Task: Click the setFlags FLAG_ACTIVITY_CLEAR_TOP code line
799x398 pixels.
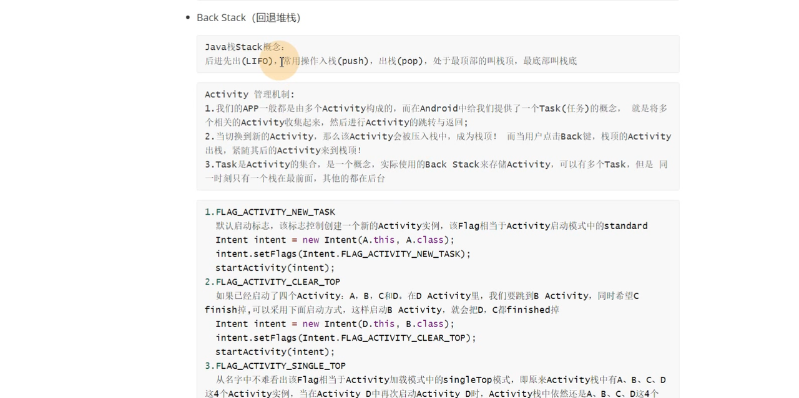Action: 345,338
